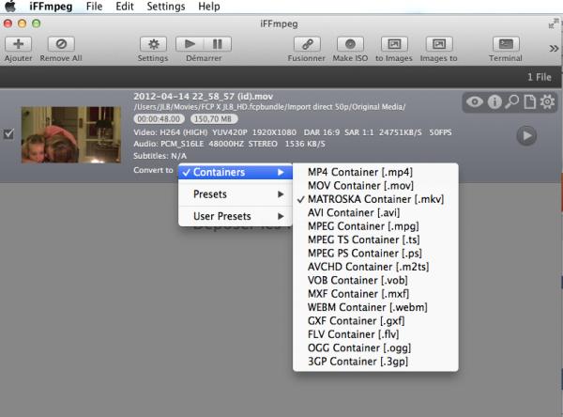
Task: Select AVI Container [.avi]
Action: click(375, 213)
